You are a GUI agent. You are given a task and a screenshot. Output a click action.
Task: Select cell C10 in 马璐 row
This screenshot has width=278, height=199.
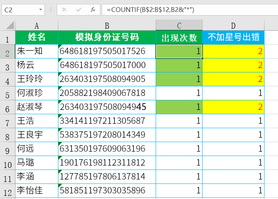click(x=179, y=163)
